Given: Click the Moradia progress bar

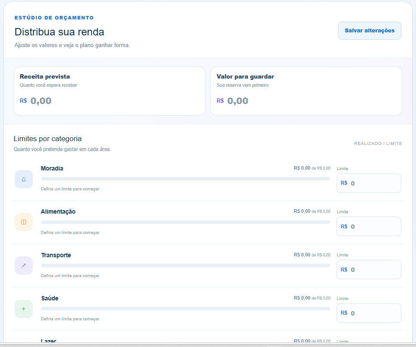Looking at the screenshot, I should (x=186, y=179).
